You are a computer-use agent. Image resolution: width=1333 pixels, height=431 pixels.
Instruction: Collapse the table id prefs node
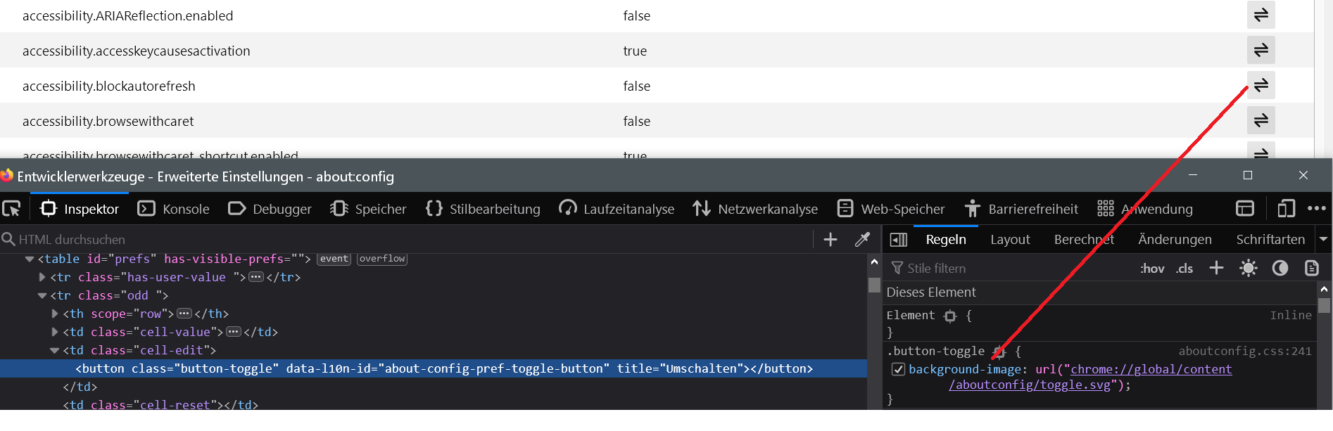[x=30, y=259]
